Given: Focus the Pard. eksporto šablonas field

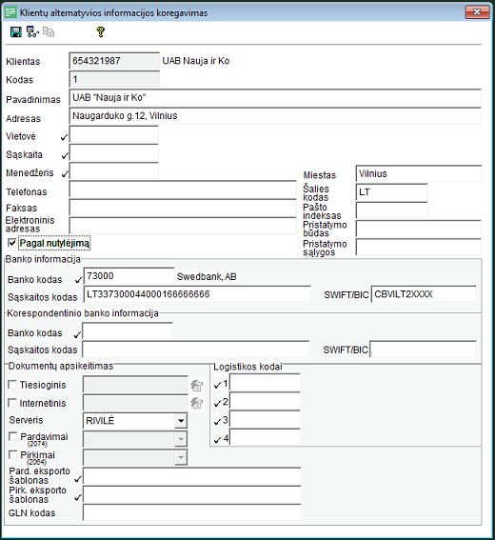Looking at the screenshot, I should click(x=191, y=476).
